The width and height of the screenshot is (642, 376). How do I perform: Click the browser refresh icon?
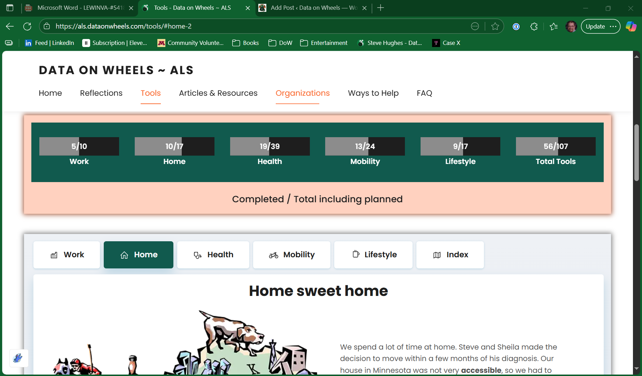pos(27,26)
